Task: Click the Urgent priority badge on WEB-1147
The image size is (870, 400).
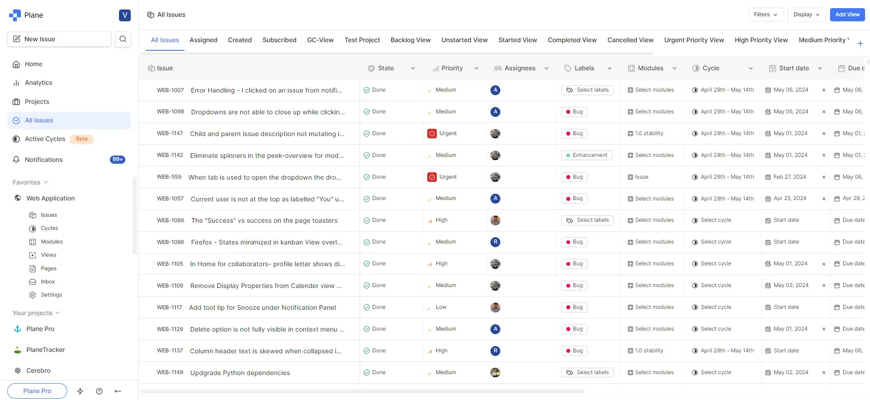Action: [x=442, y=133]
